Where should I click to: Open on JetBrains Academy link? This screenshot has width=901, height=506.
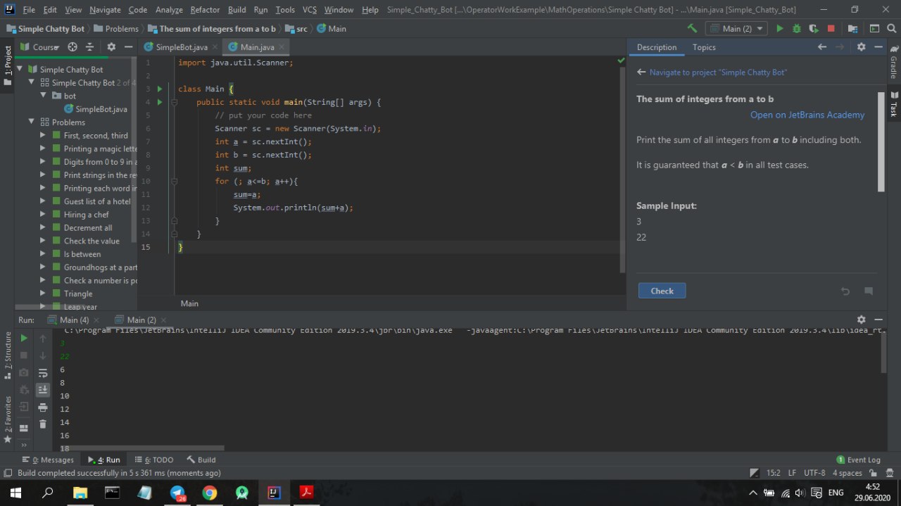tap(807, 115)
